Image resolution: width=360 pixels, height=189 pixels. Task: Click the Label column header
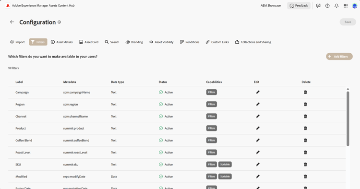(x=19, y=82)
